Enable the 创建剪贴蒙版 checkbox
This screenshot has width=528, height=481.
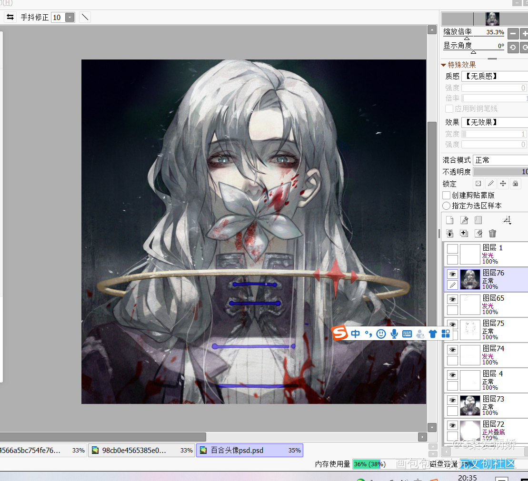click(447, 195)
